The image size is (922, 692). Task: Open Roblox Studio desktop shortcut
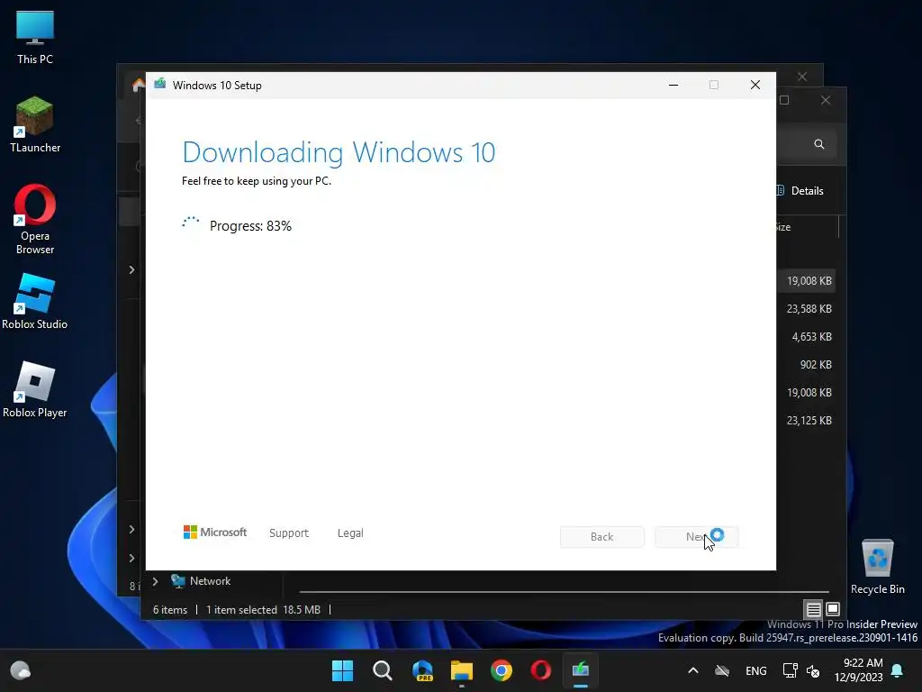tap(35, 302)
